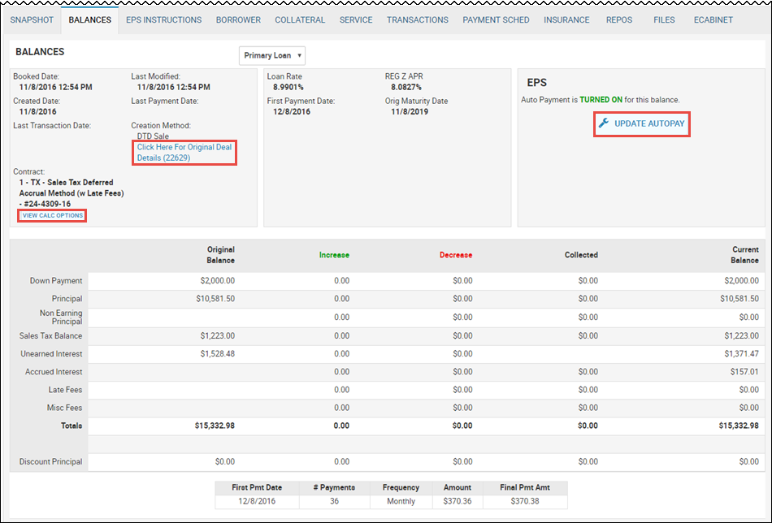Select the Booked Date value 11/8/2016 12:54 PM
This screenshot has width=772, height=523.
pos(55,87)
